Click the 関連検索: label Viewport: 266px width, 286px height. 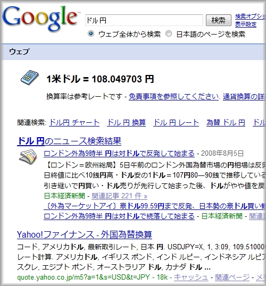32,123
